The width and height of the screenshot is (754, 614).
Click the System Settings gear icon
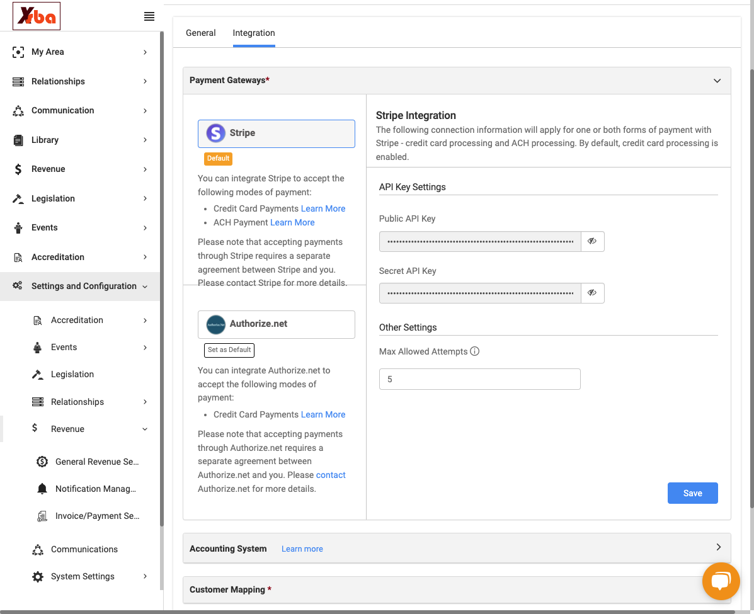38,576
